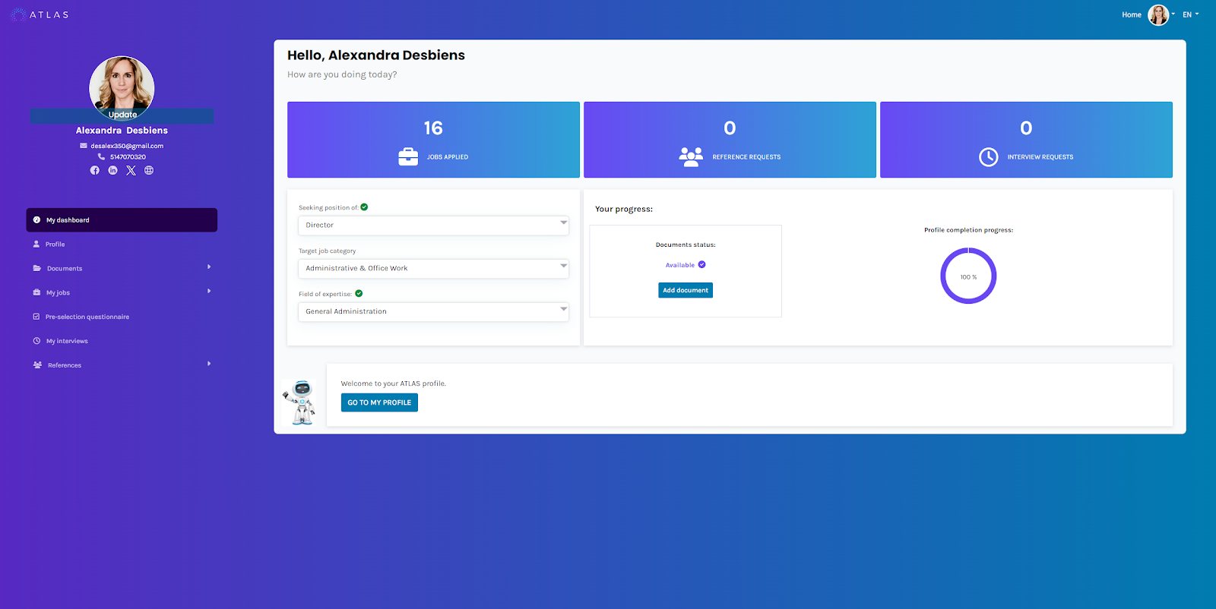This screenshot has height=609, width=1216.
Task: Expand the My jobs submenu arrow
Action: coord(209,292)
